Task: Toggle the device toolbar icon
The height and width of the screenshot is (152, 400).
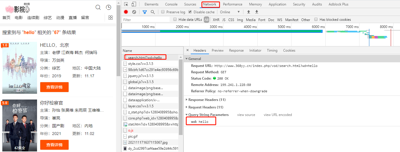Action: coord(134,4)
